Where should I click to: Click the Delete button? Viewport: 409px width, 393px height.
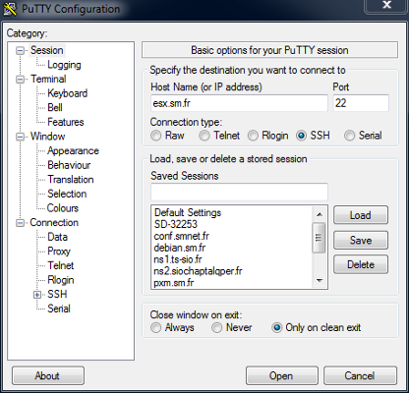[361, 264]
